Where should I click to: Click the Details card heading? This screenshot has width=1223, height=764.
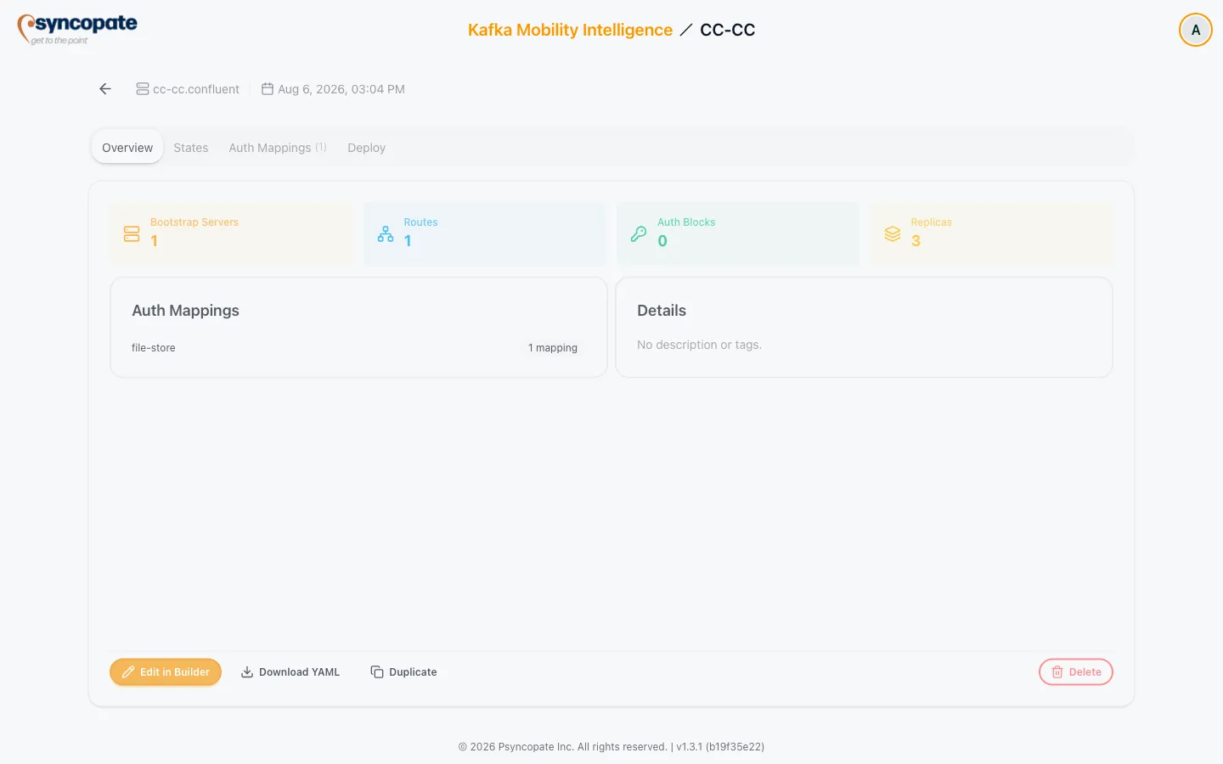(662, 311)
